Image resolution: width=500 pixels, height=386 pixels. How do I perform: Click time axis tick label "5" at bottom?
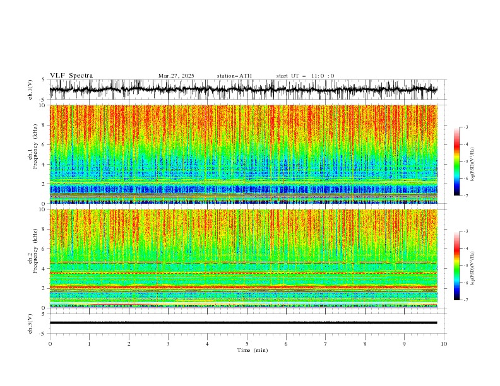pos(247,344)
